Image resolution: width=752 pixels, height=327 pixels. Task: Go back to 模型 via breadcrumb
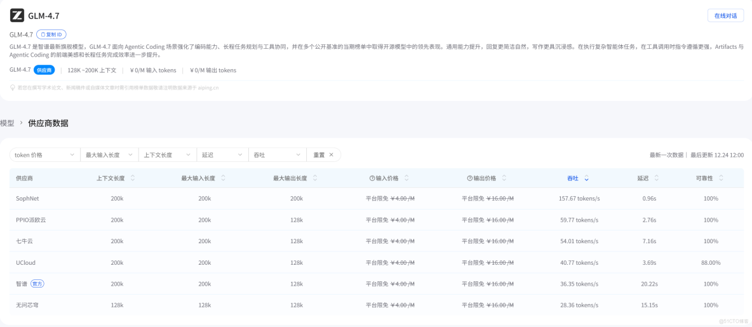pos(7,123)
